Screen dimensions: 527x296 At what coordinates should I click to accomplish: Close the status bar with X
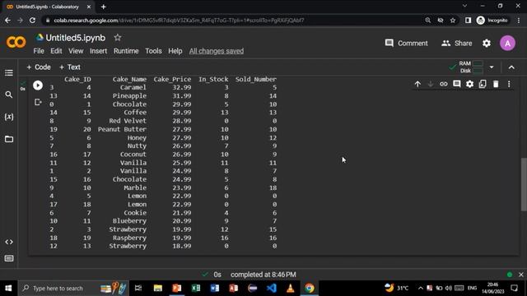[x=521, y=275]
